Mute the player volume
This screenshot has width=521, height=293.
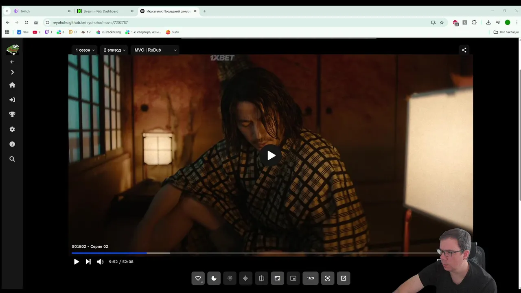pos(100,262)
